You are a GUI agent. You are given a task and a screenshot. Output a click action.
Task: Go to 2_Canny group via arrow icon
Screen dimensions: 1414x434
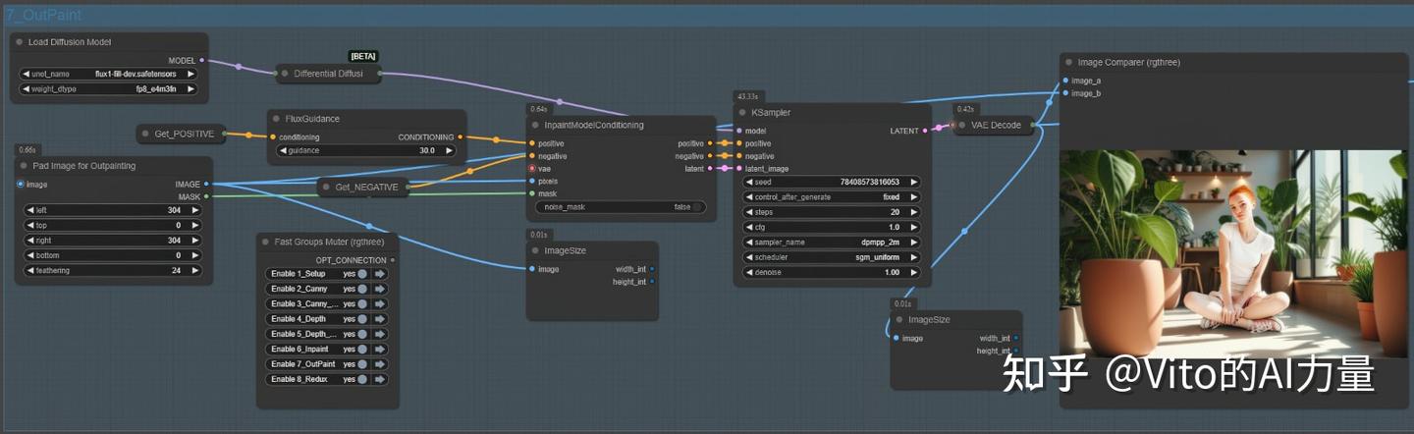pyautogui.click(x=379, y=289)
